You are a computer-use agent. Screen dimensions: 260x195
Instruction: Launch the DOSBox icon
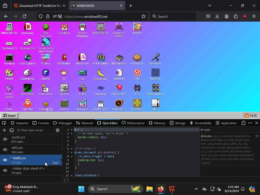coord(137,105)
